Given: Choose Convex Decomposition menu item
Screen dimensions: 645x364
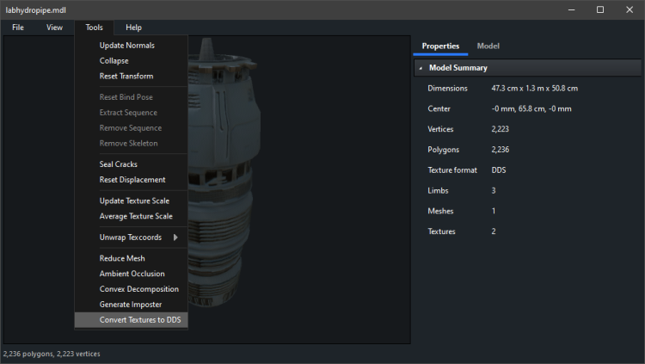Looking at the screenshot, I should [x=138, y=289].
